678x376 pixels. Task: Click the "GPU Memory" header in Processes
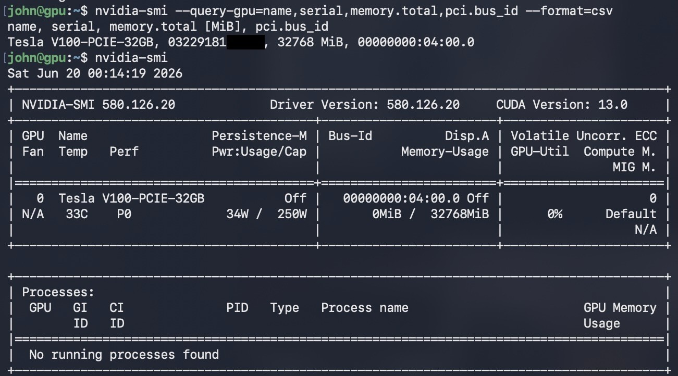click(620, 307)
